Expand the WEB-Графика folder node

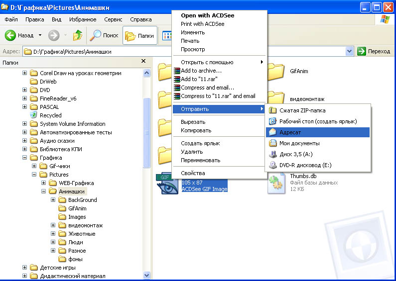tap(44, 183)
